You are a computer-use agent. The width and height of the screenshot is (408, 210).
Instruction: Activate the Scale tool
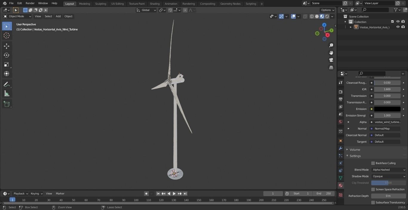(7, 64)
